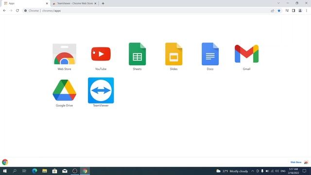
Task: Open the Chrome three-dot menu
Action: coord(307,11)
